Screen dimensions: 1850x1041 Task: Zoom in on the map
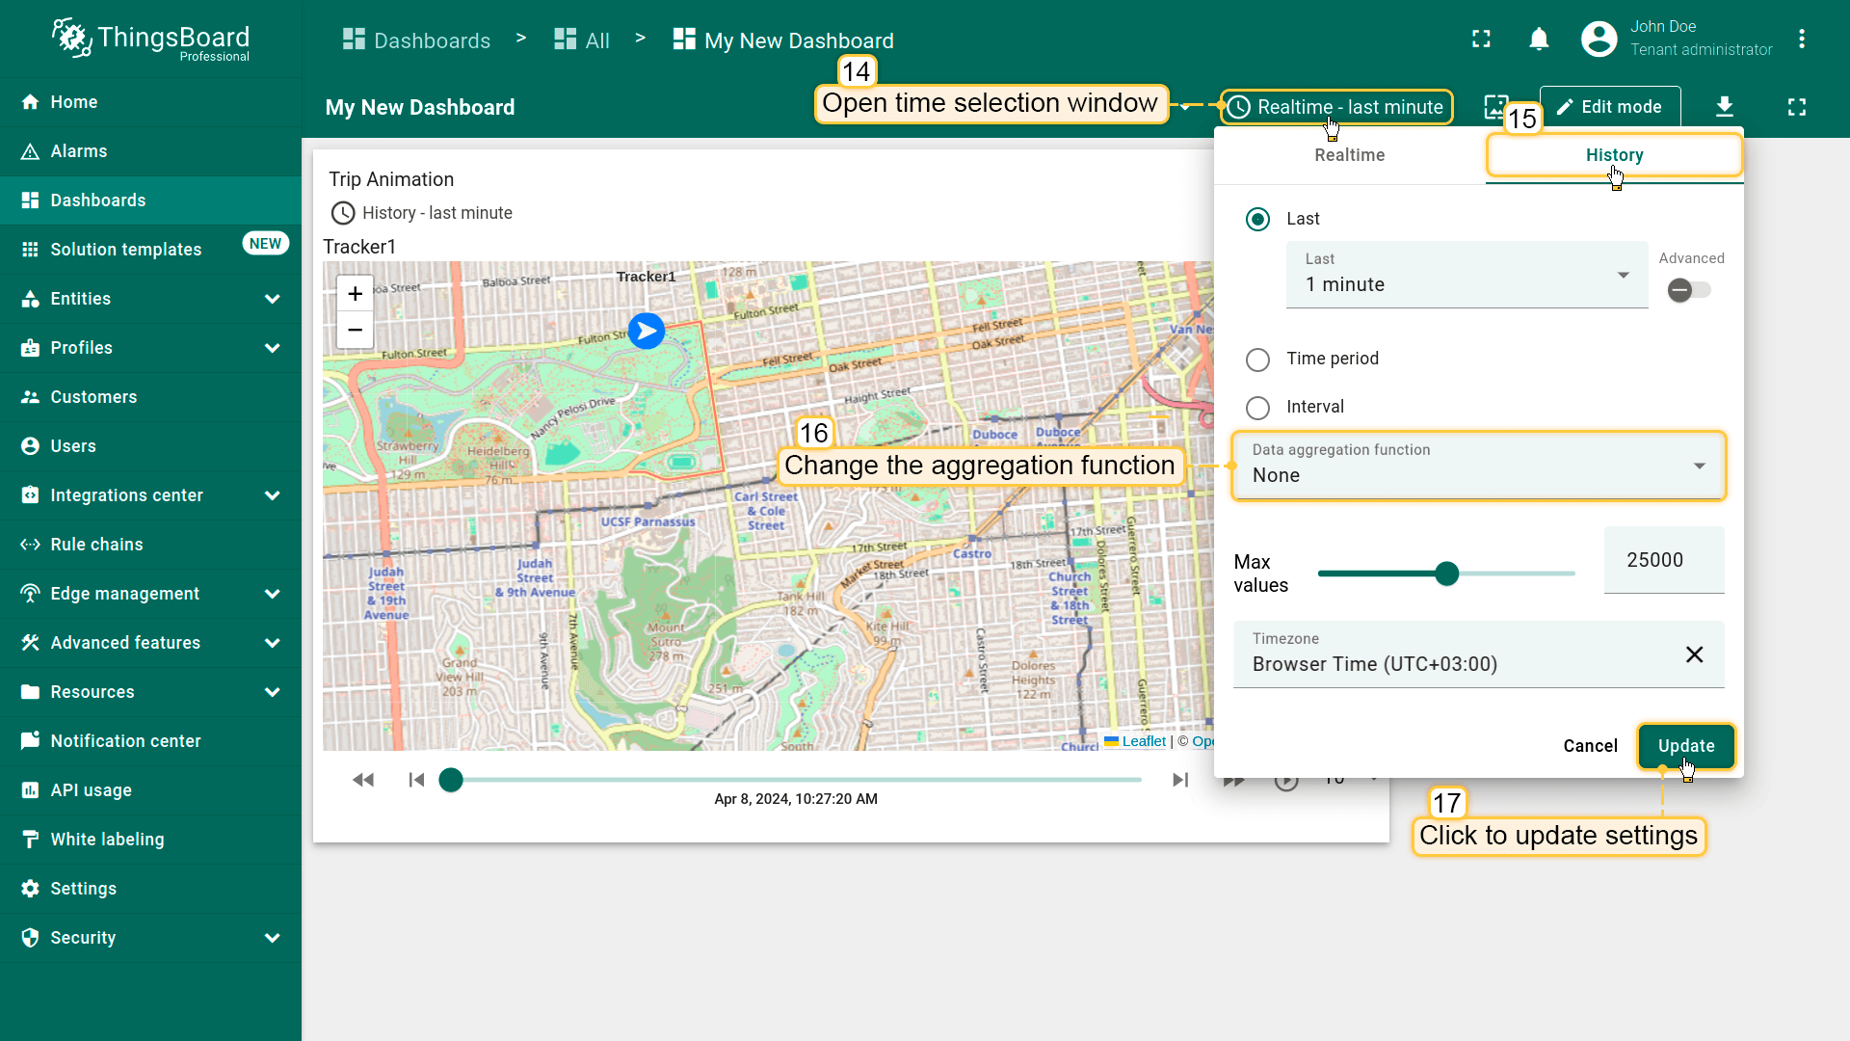pos(355,294)
